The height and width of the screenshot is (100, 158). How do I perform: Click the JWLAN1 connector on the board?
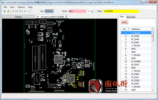coord(52,85)
